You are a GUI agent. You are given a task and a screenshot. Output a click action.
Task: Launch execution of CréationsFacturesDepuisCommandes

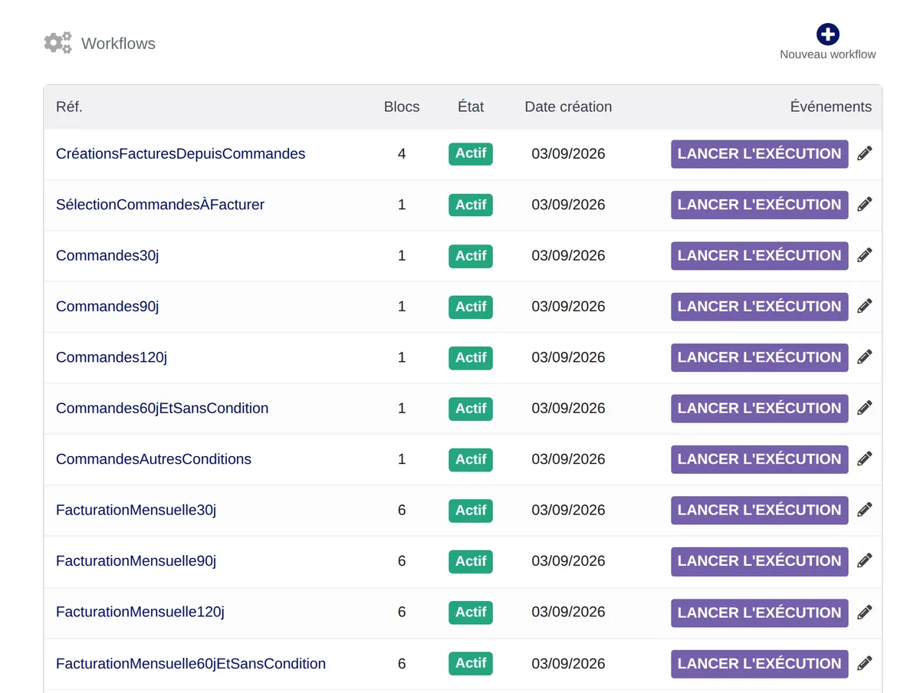point(759,153)
